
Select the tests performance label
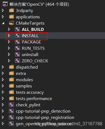[34, 99]
